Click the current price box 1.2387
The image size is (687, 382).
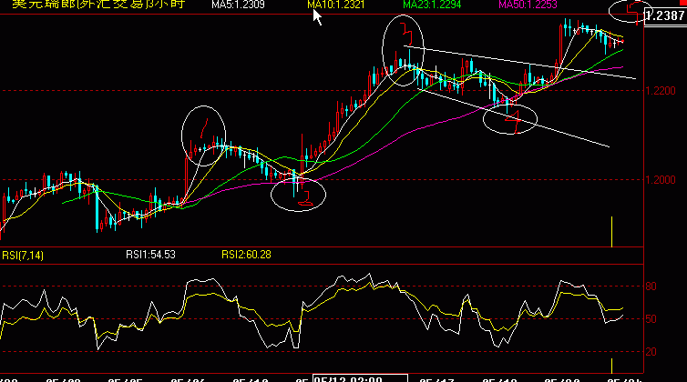point(665,16)
